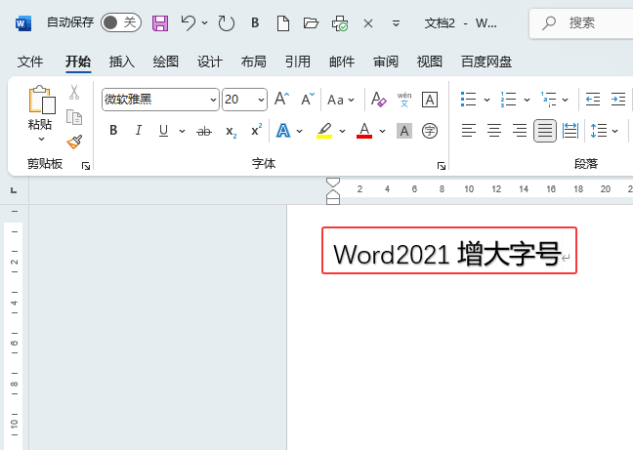Toggle italic formatting
Image resolution: width=633 pixels, height=450 pixels.
point(139,130)
